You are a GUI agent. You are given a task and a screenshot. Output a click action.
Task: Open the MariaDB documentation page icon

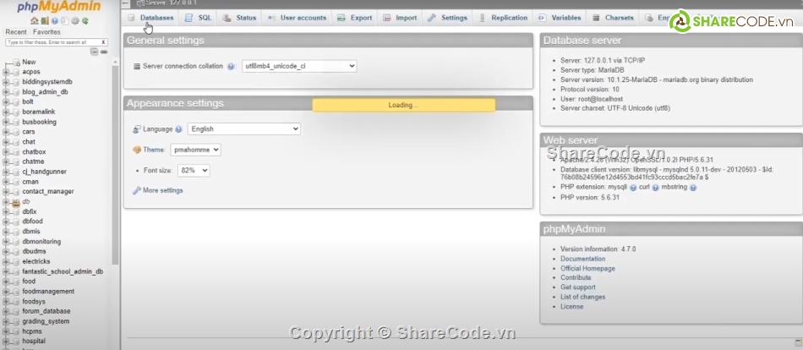(x=64, y=21)
